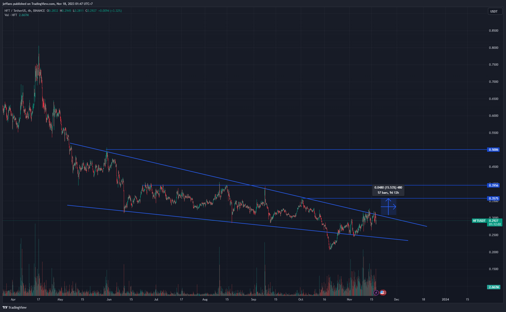Click the 0.7000 price axis label
This screenshot has width=506, height=312.
pos(493,82)
